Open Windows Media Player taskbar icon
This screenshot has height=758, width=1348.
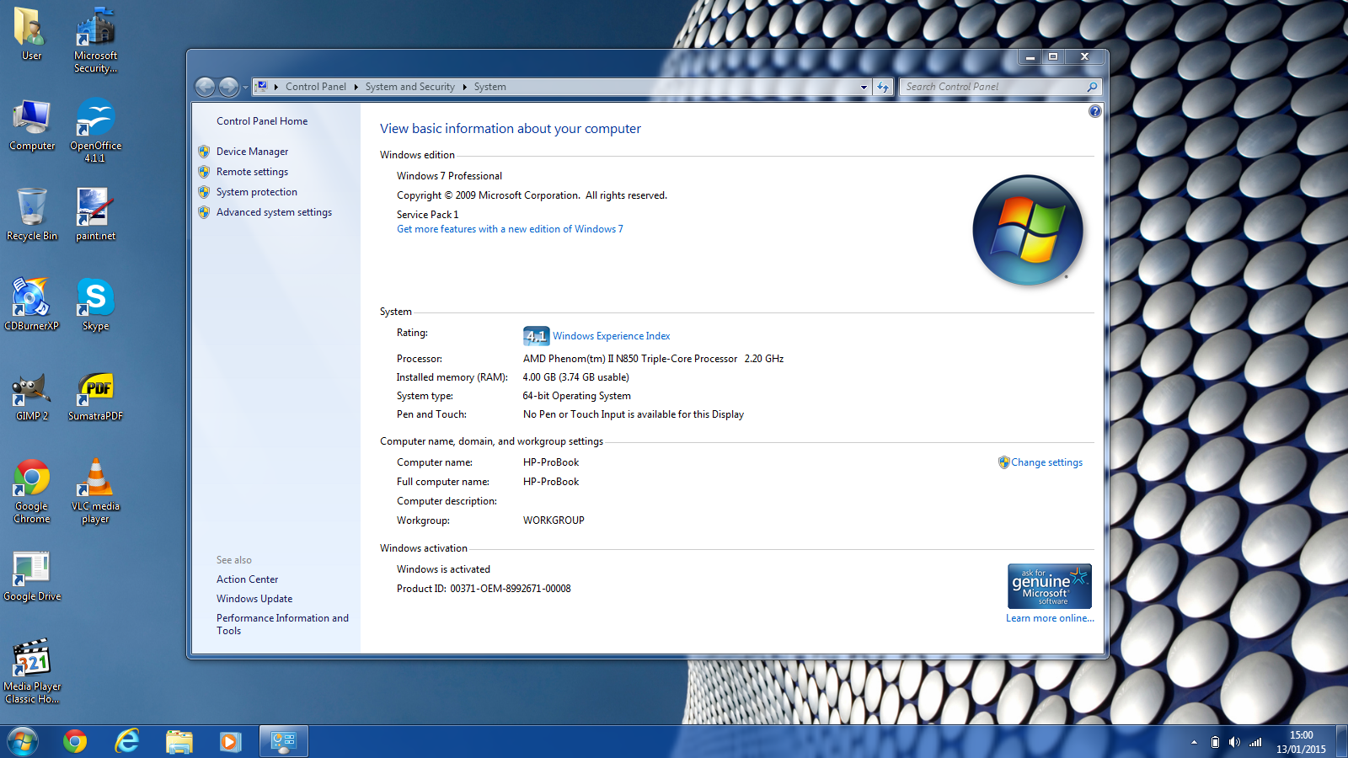point(230,742)
